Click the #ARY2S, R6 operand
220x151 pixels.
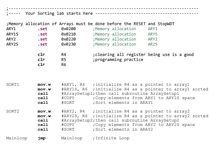click(74, 116)
